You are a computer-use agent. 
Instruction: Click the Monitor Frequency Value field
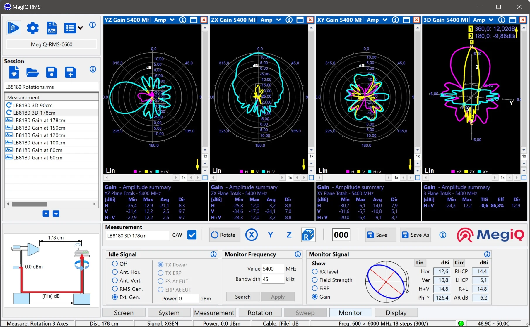pyautogui.click(x=272, y=269)
